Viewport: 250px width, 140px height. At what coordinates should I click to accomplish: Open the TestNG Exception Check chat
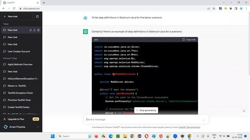21,93
